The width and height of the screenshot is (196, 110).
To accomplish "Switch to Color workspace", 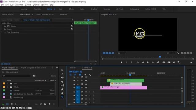I will 61,9.
